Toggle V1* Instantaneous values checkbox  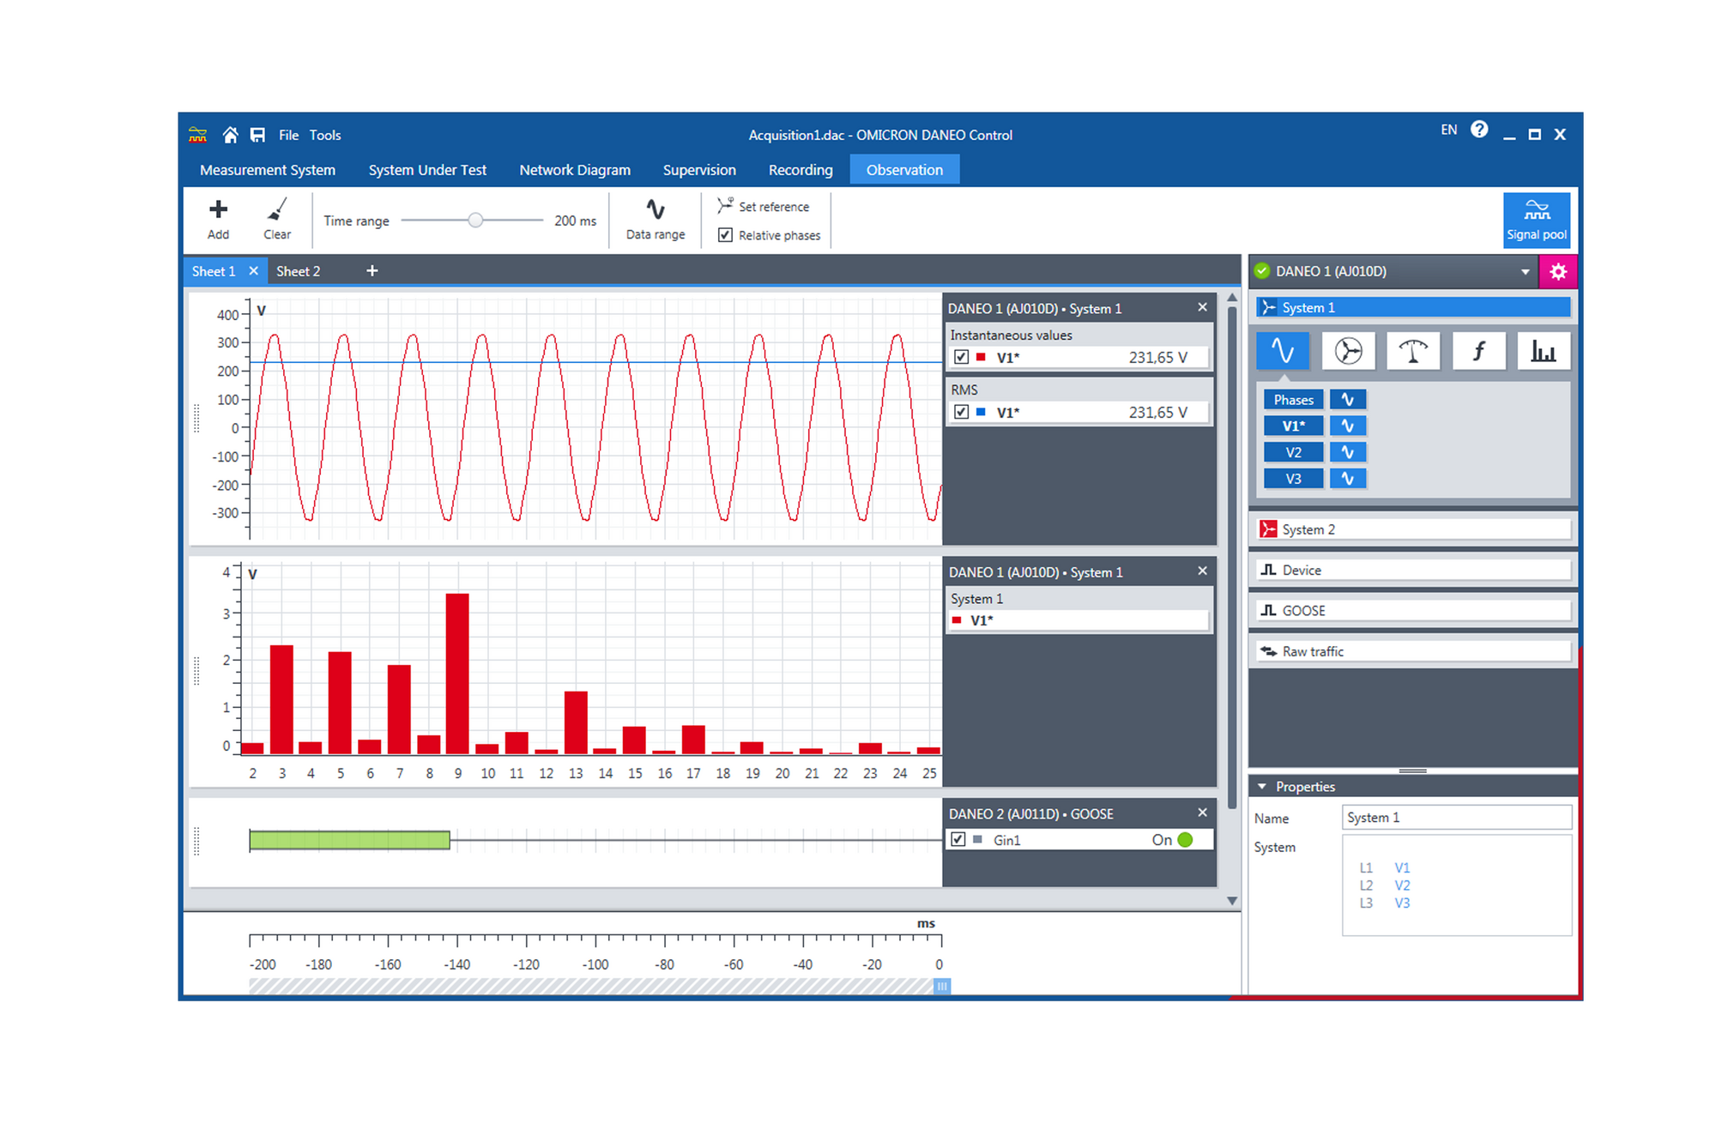pos(961,358)
